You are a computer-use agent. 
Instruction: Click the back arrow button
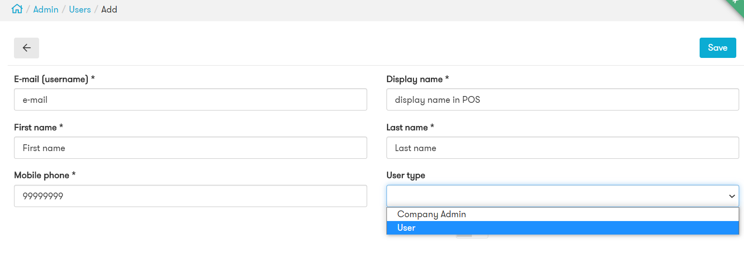coord(27,48)
